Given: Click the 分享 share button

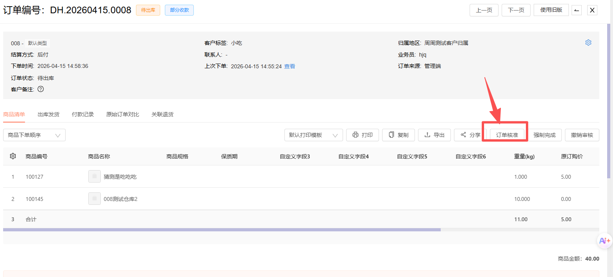Looking at the screenshot, I should click(x=470, y=135).
